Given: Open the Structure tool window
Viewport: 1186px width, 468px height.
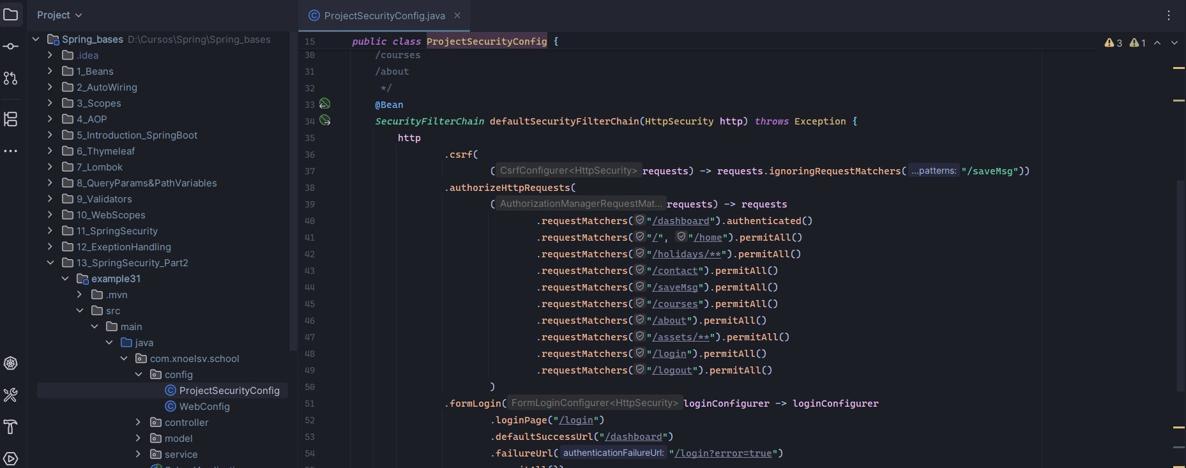Looking at the screenshot, I should coord(11,119).
